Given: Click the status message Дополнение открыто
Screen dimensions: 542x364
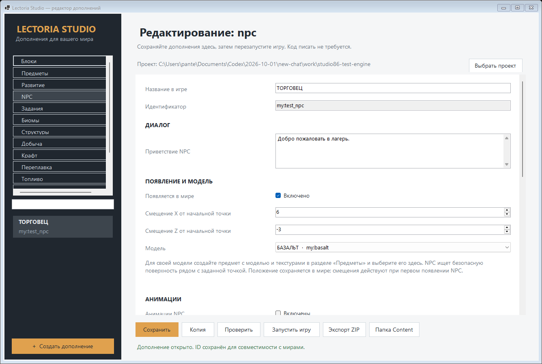Looking at the screenshot, I should [x=221, y=347].
